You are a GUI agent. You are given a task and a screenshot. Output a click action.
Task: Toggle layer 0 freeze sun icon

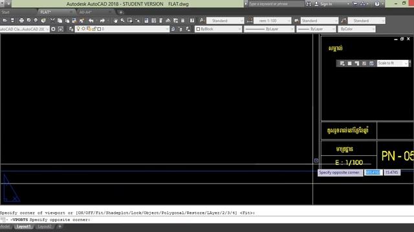[83, 29]
